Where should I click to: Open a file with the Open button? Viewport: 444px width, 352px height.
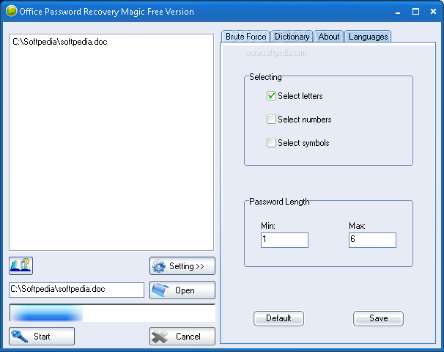tap(182, 290)
